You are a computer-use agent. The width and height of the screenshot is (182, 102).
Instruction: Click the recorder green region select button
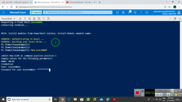pyautogui.click(x=172, y=91)
